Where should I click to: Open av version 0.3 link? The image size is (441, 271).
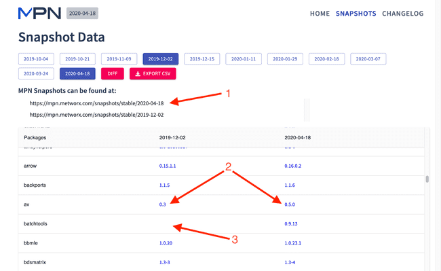pos(163,204)
